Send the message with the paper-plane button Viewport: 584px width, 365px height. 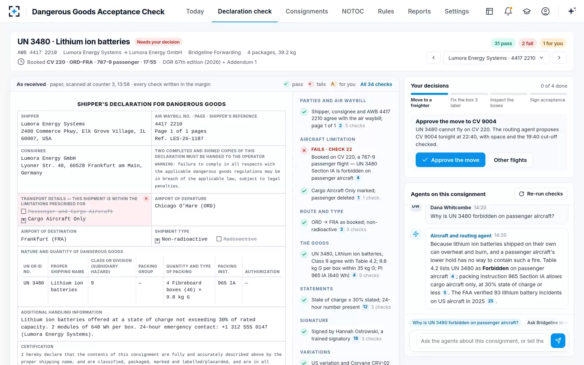coord(558,341)
